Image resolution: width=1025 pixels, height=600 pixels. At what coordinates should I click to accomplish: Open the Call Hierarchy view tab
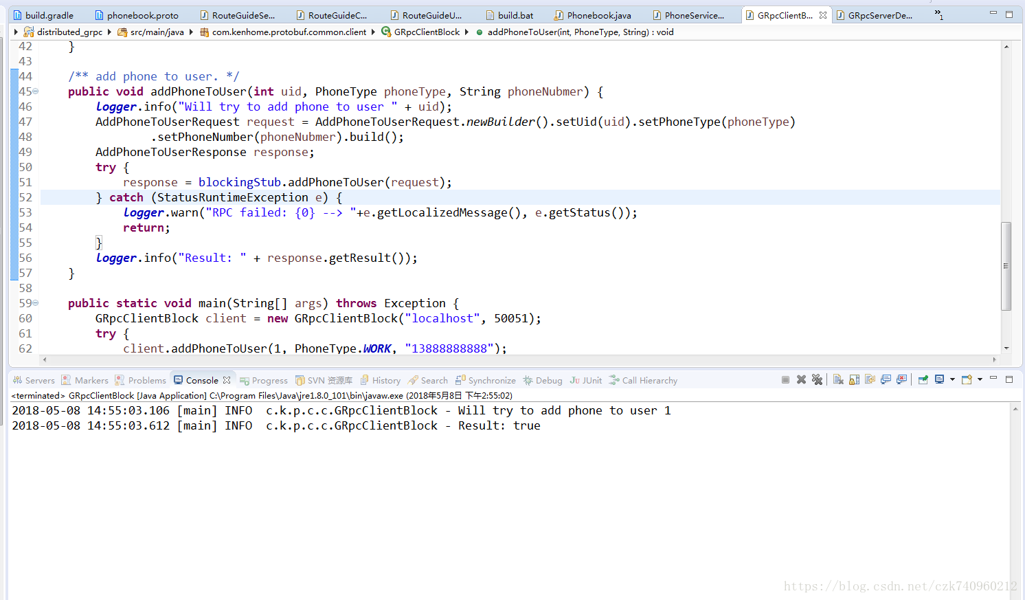coord(642,380)
